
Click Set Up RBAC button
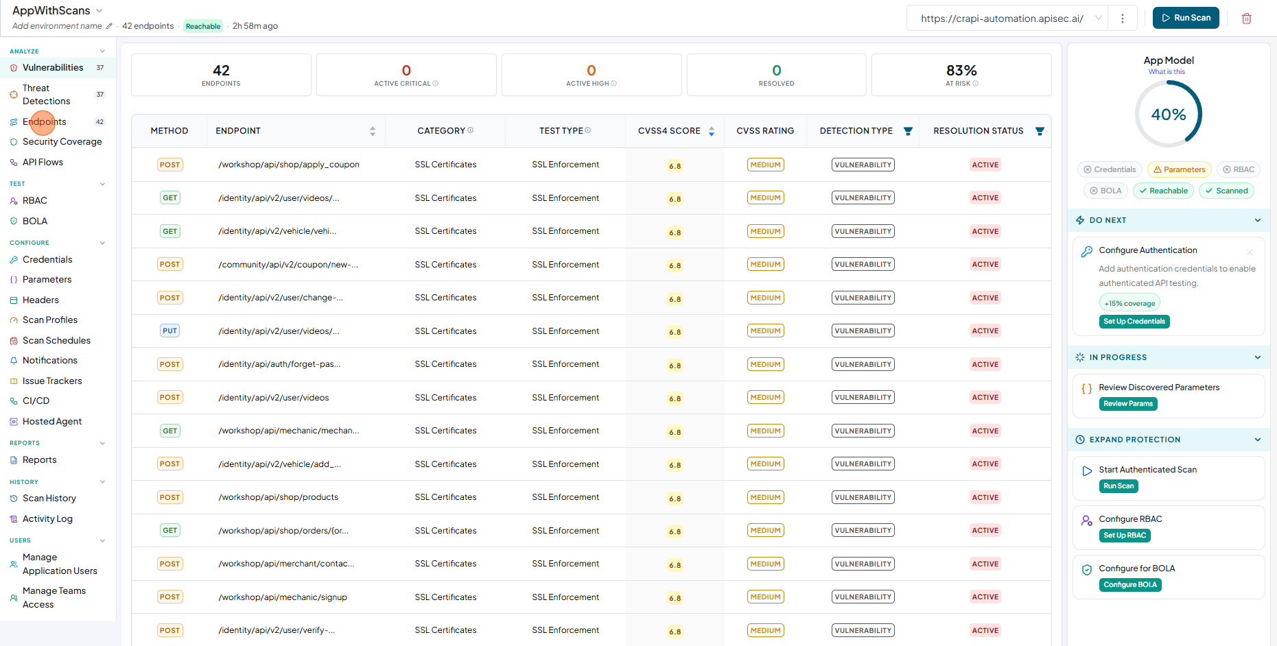point(1125,536)
